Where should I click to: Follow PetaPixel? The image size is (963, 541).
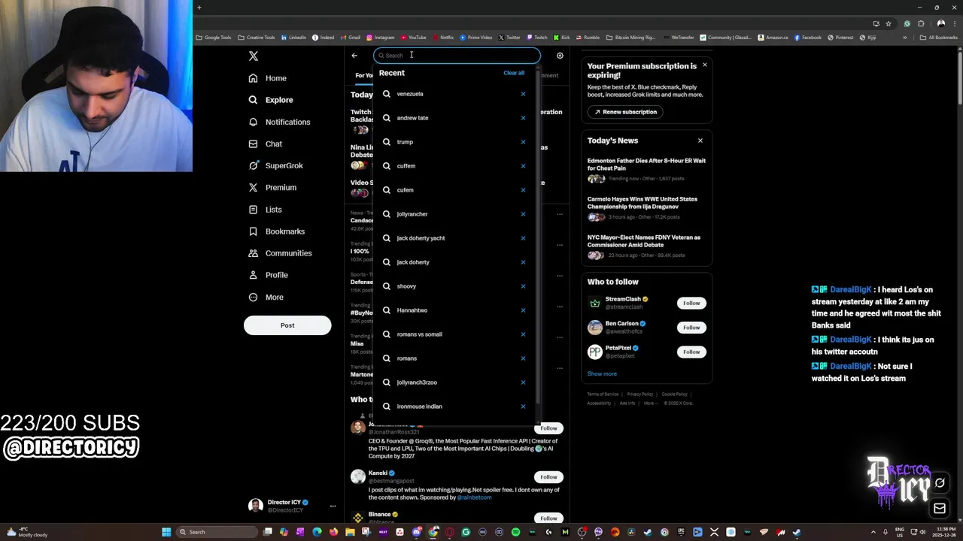point(691,352)
